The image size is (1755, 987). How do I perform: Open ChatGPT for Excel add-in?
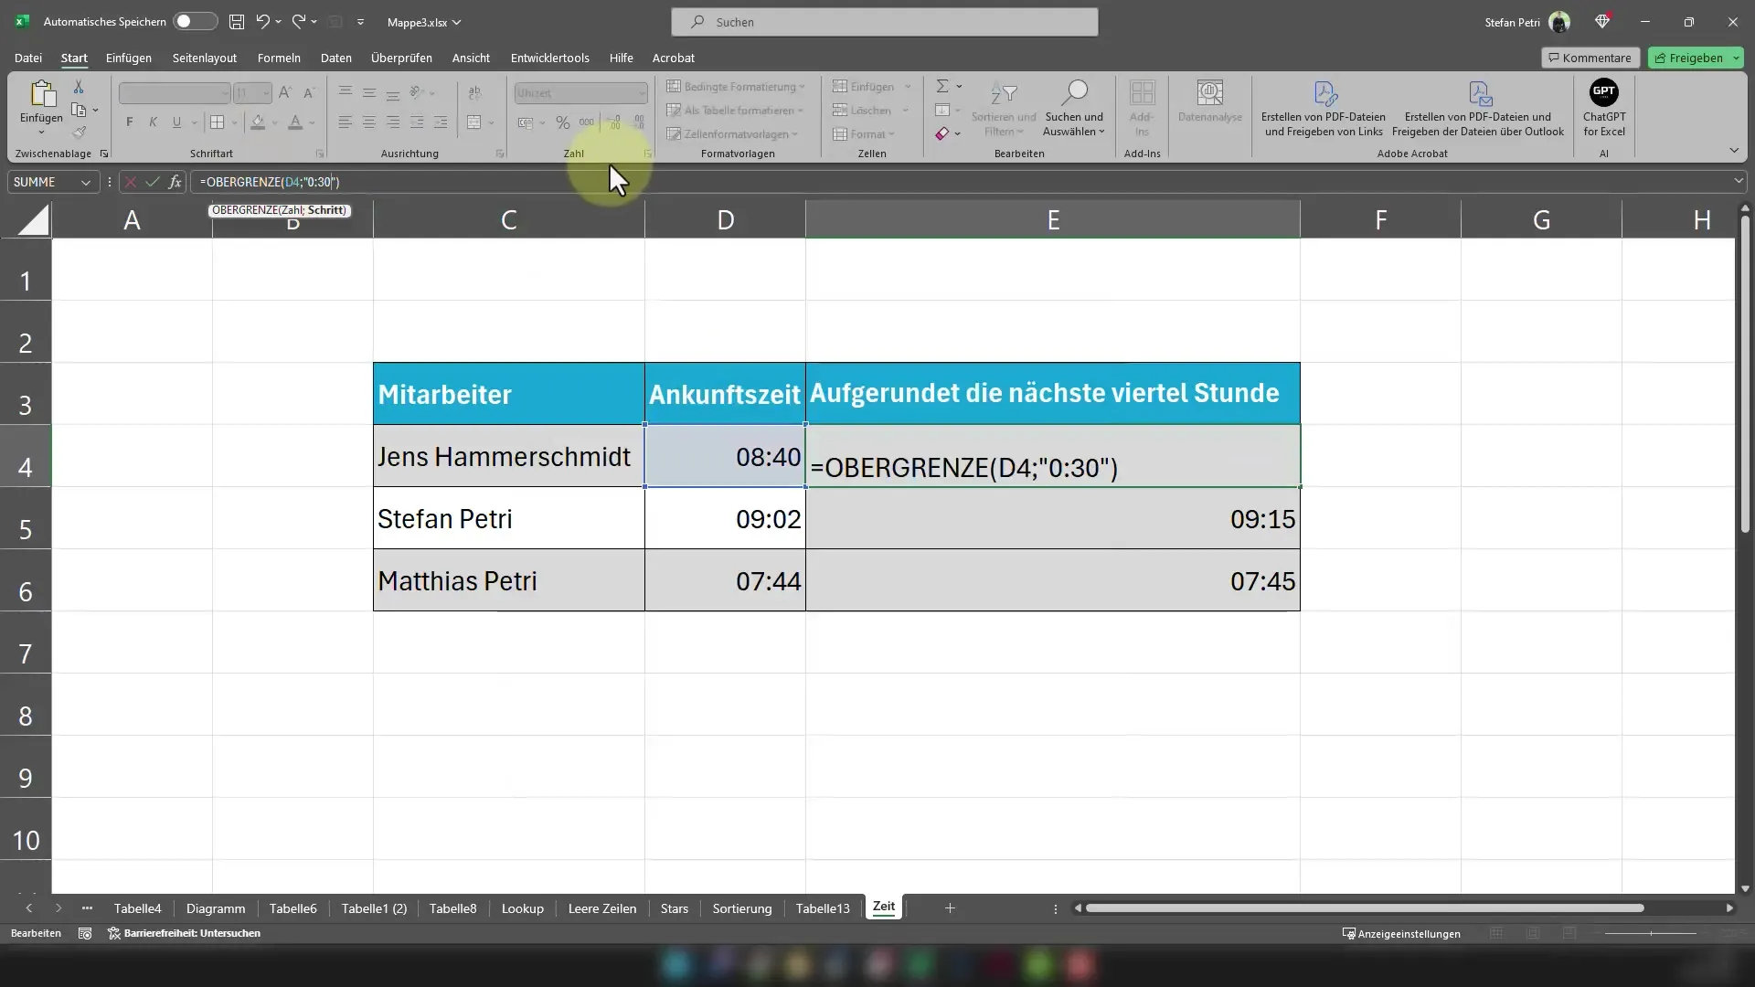point(1604,108)
